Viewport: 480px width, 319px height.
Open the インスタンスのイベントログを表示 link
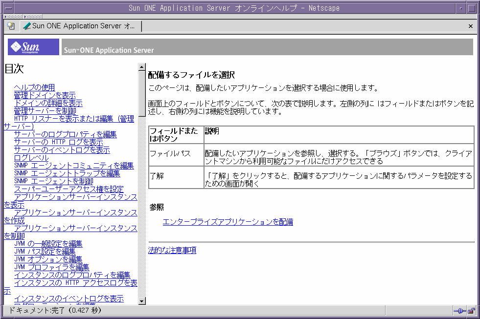coord(69,298)
